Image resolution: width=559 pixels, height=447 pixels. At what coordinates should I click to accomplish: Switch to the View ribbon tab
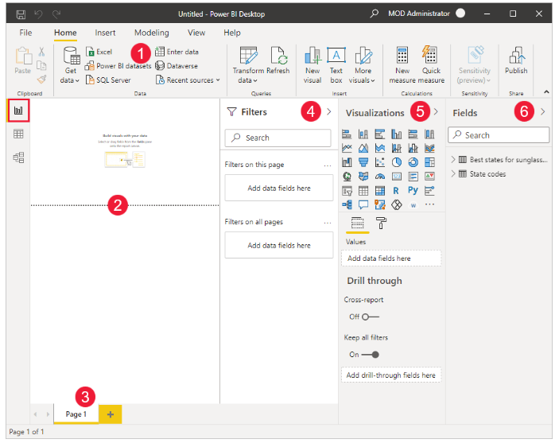196,33
